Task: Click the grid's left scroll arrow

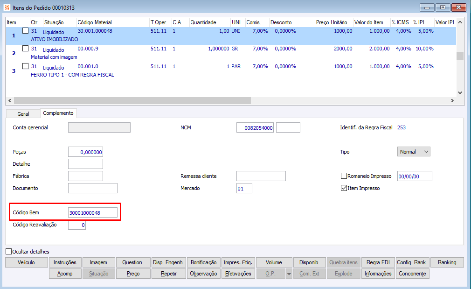Action: (10, 100)
